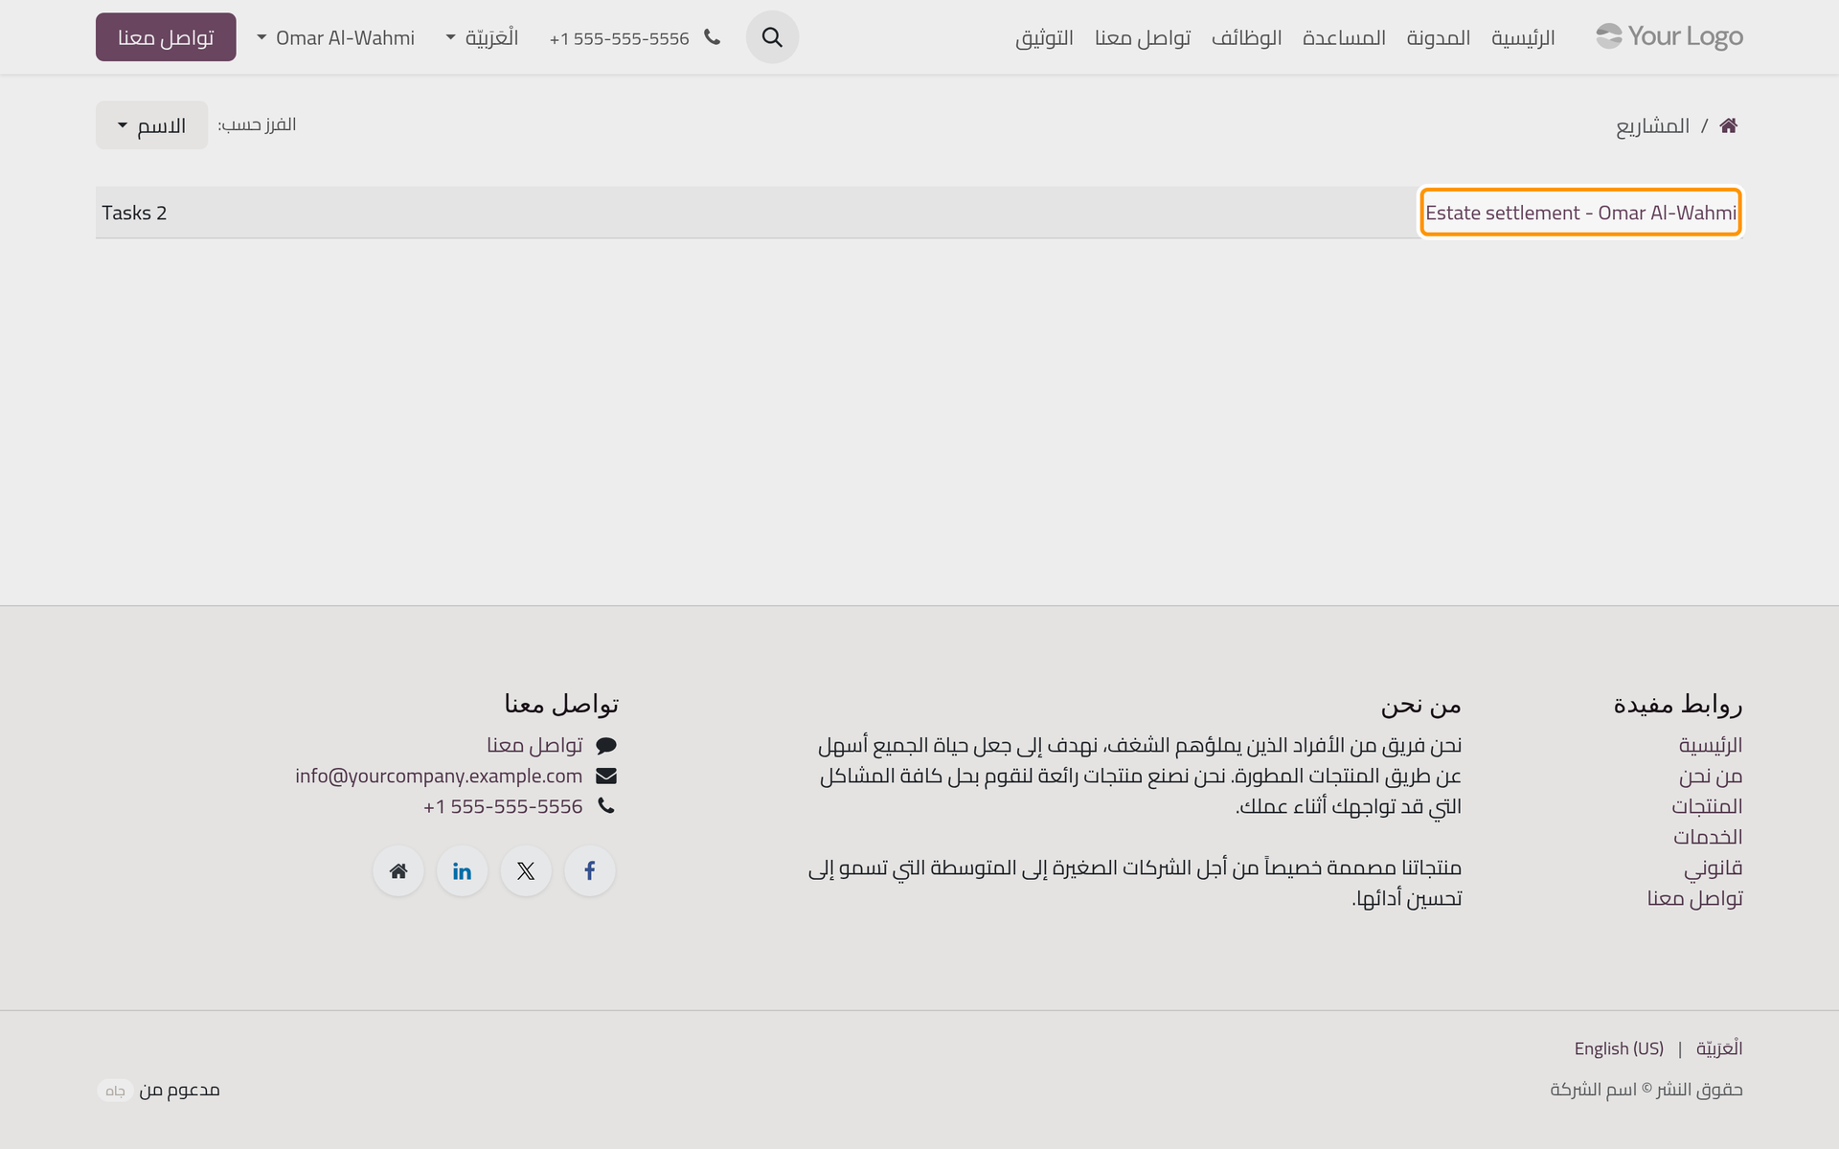1839x1149 pixels.
Task: Go to الرئيسية in top navigation
Action: 1523,37
